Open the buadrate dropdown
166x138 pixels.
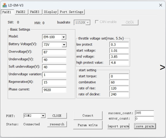[x=88, y=23]
